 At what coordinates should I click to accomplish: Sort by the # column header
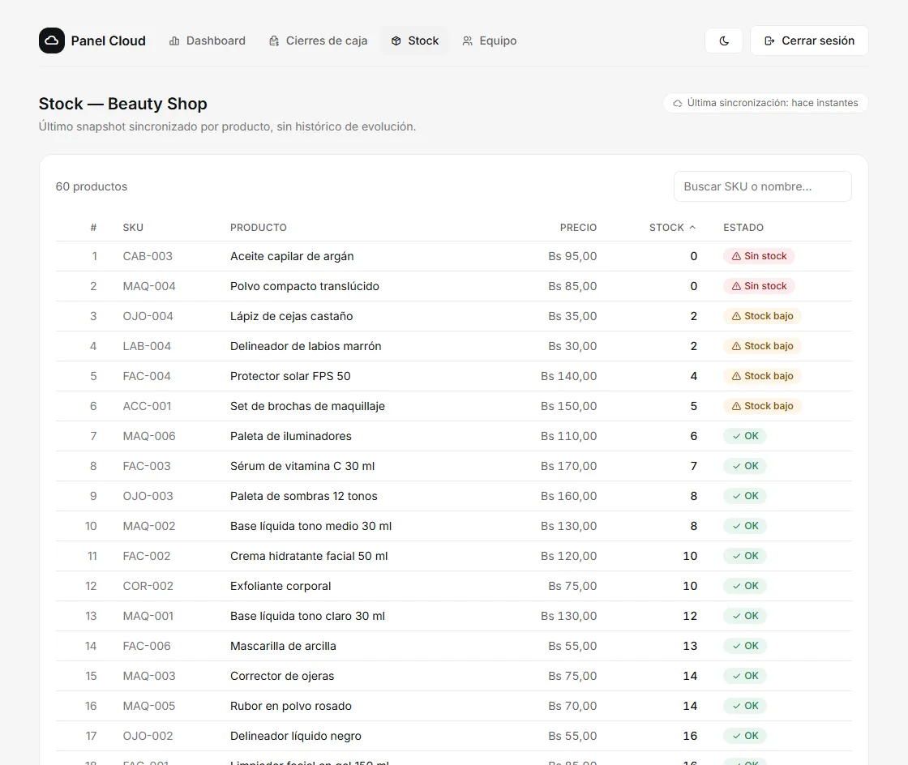point(93,228)
